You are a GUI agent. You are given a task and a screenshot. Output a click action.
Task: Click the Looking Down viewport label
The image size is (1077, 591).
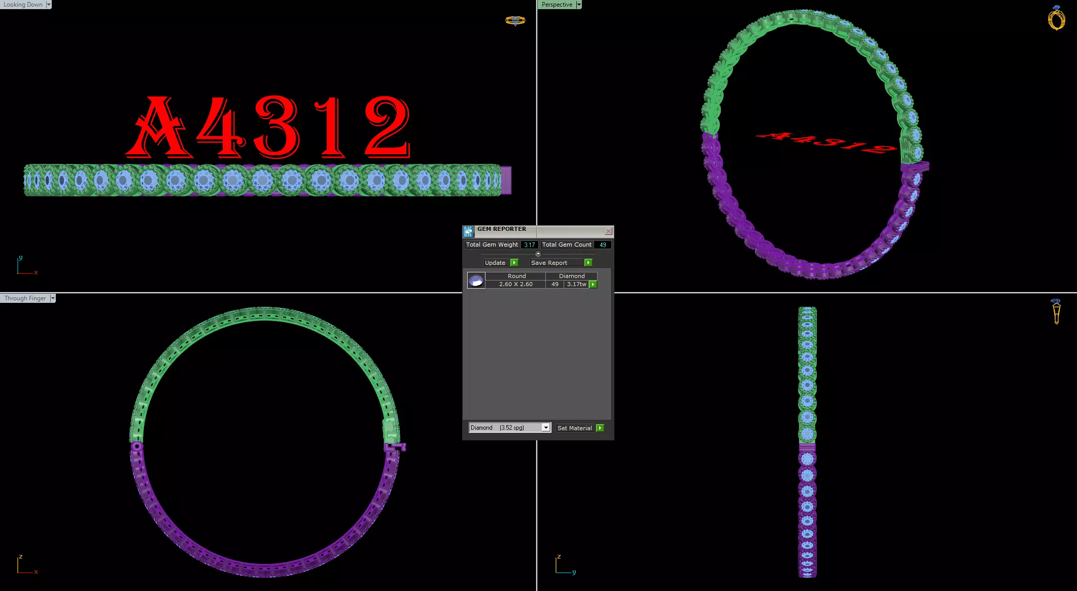[x=23, y=5]
